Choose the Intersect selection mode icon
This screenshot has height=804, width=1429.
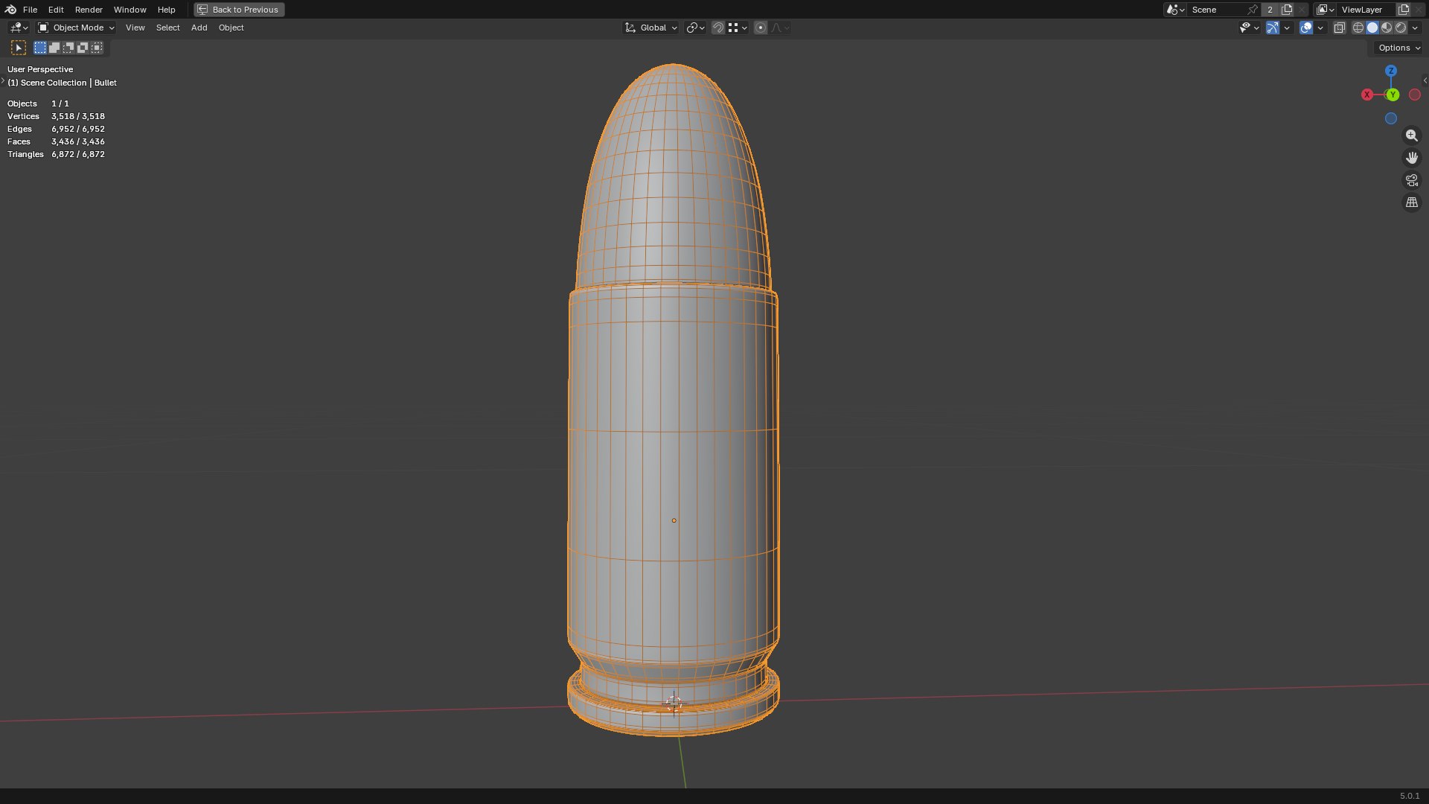pos(97,48)
